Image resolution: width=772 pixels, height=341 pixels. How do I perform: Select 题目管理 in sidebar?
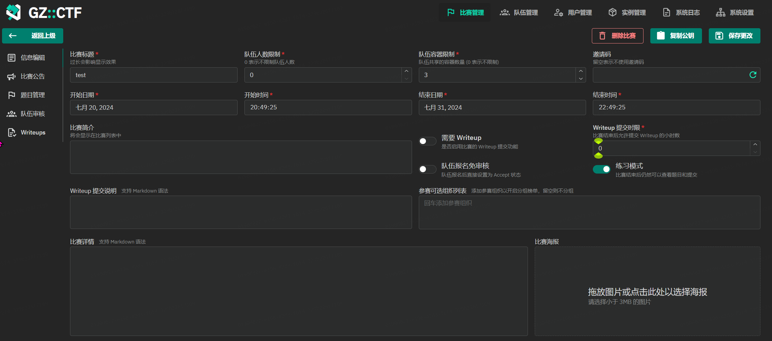click(x=32, y=95)
